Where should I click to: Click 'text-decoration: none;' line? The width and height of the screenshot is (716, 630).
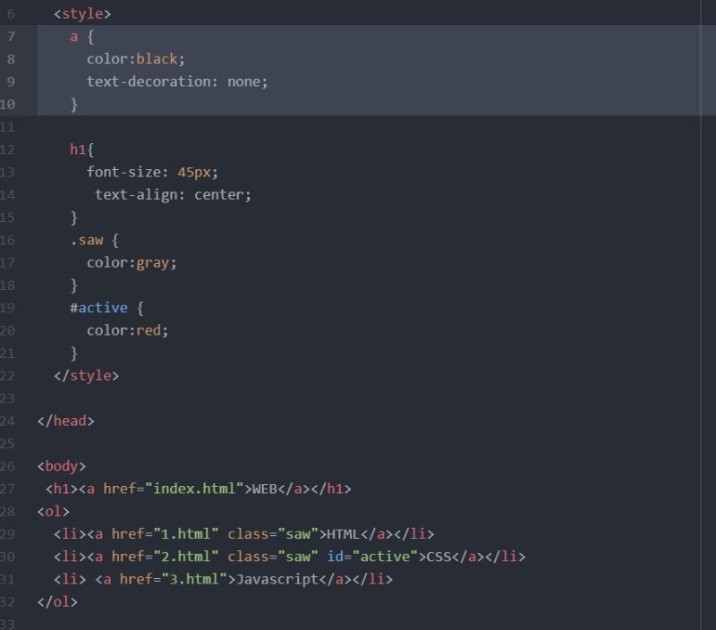[x=177, y=81]
